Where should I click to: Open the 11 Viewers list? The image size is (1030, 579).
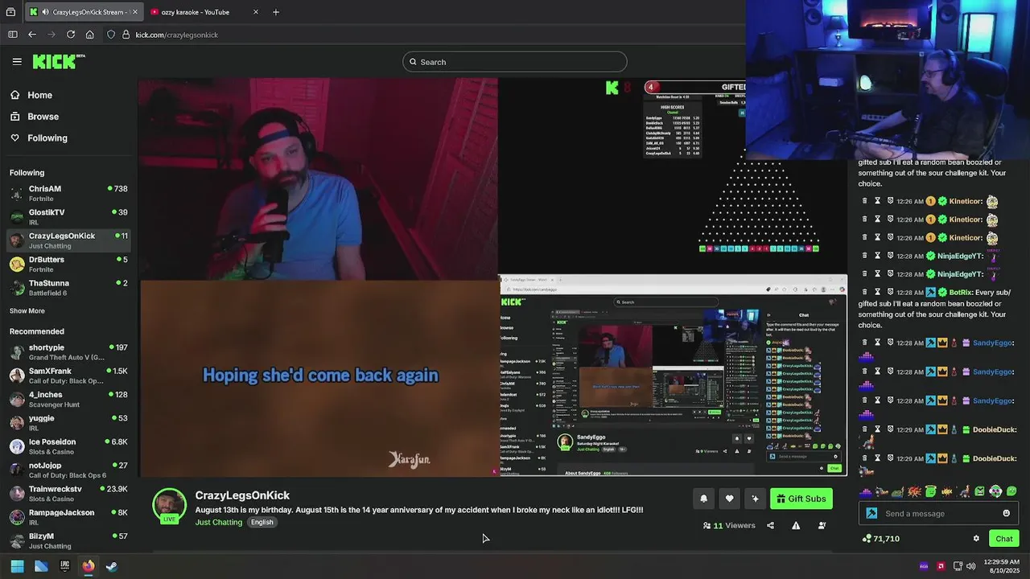coord(729,525)
